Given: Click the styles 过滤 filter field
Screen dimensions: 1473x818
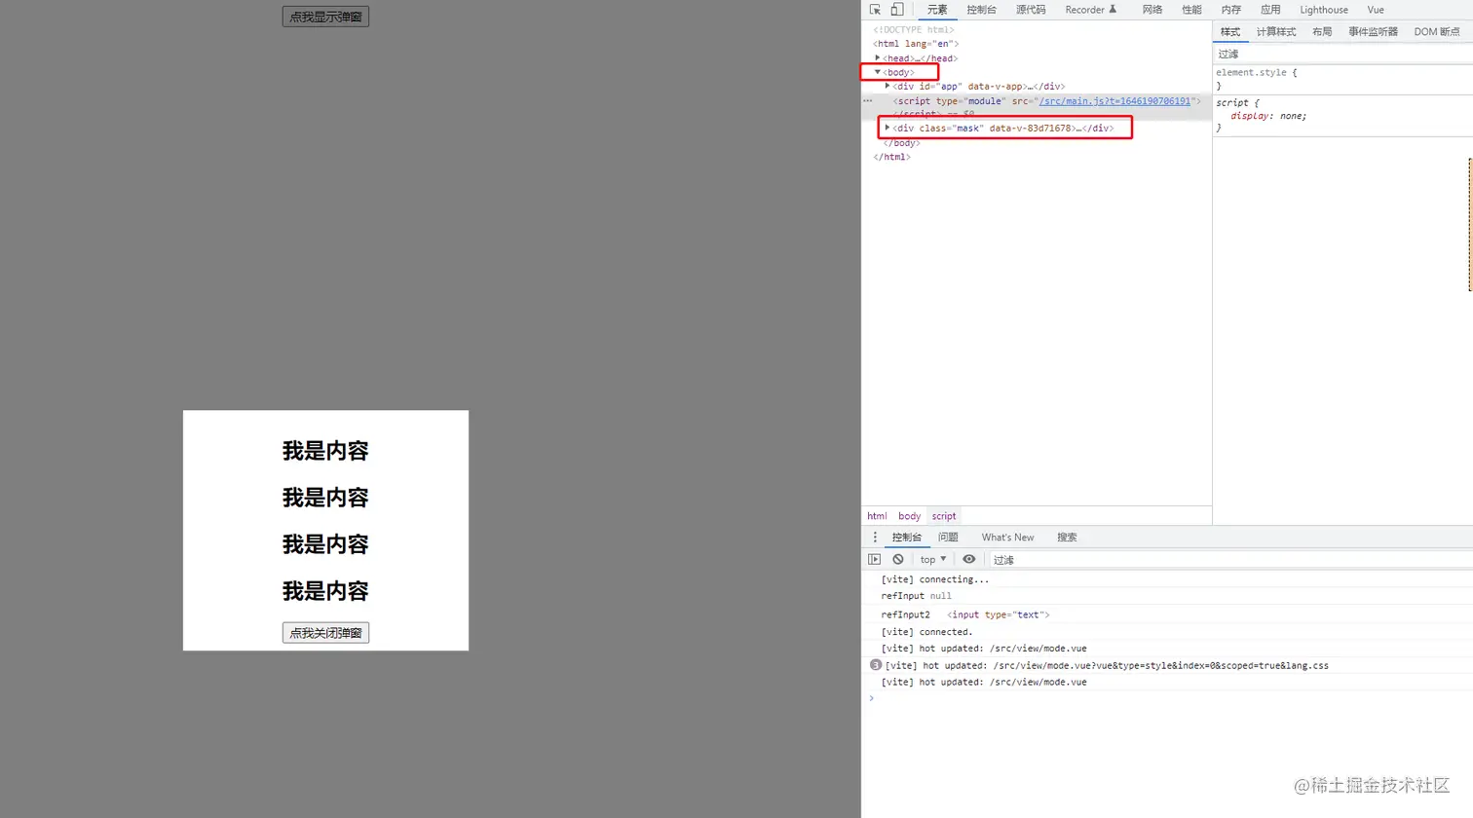Looking at the screenshot, I should click(x=1342, y=55).
